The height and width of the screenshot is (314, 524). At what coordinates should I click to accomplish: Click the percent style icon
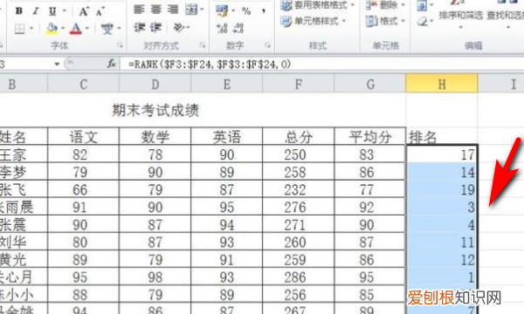pos(246,11)
